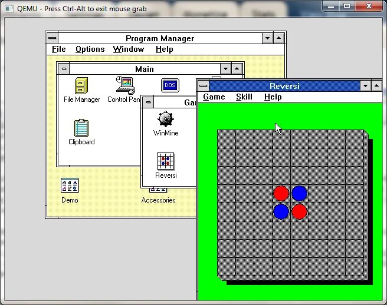Open Program Manager Options menu
Screen dimensions: 387x305
(90, 49)
